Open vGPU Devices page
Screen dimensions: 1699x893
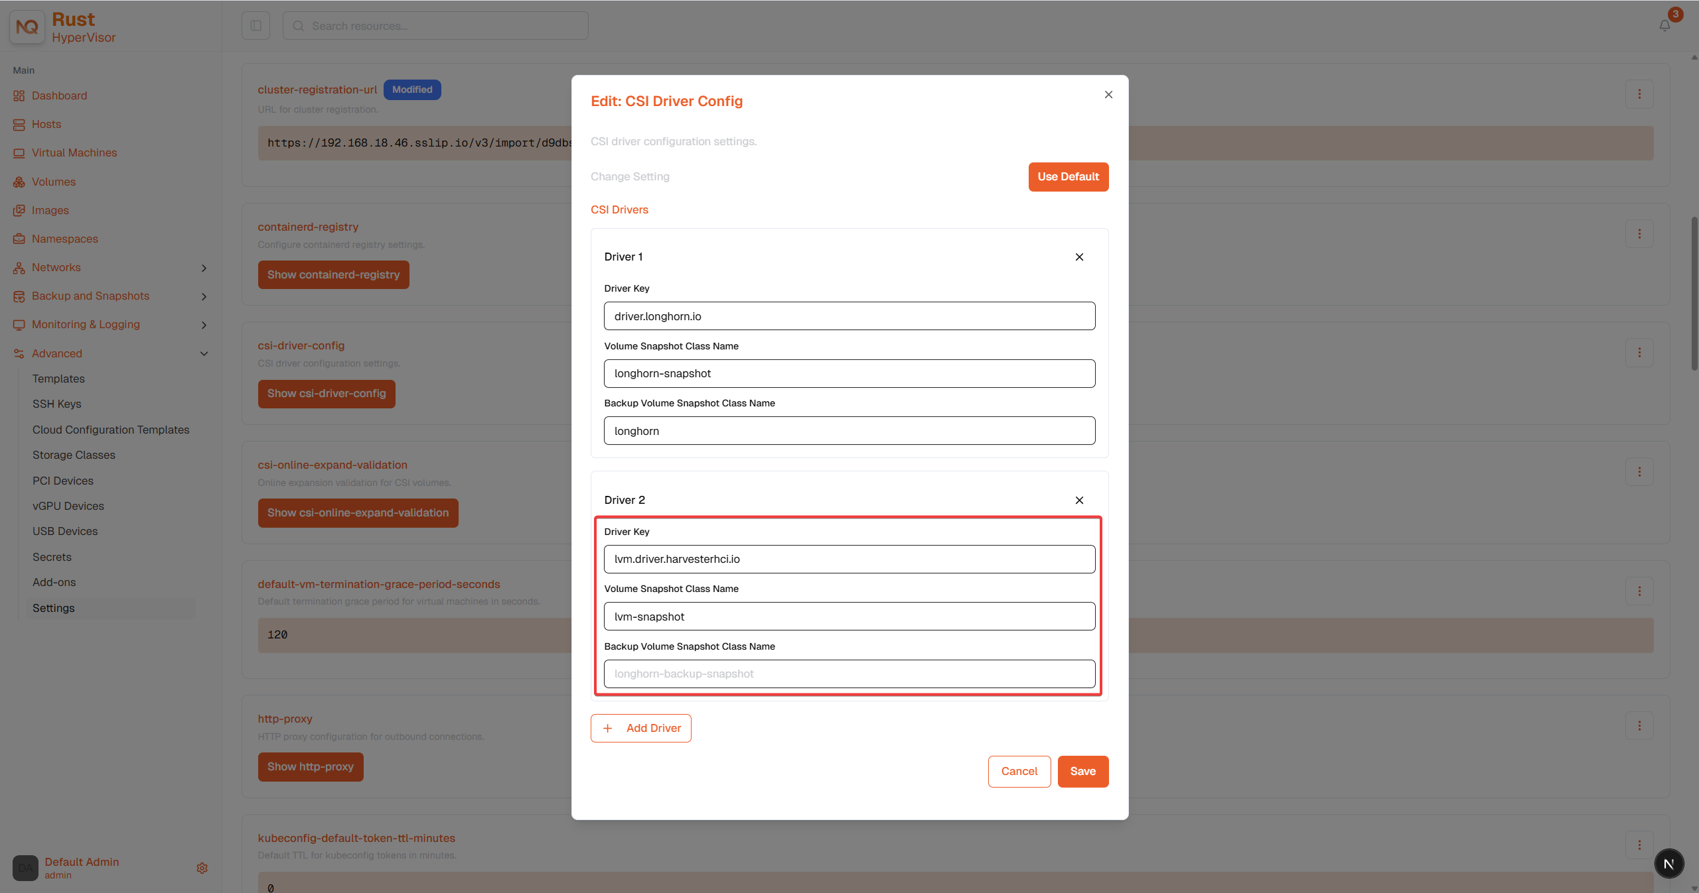[68, 506]
